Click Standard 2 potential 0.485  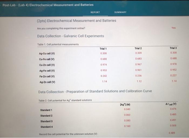click(x=173, y=114)
